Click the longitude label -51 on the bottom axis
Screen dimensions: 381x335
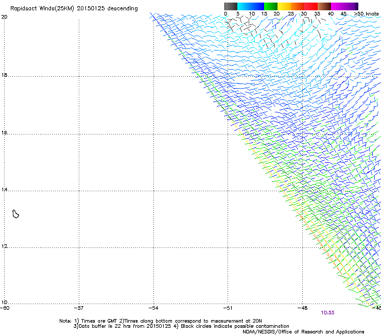pyautogui.click(x=228, y=308)
